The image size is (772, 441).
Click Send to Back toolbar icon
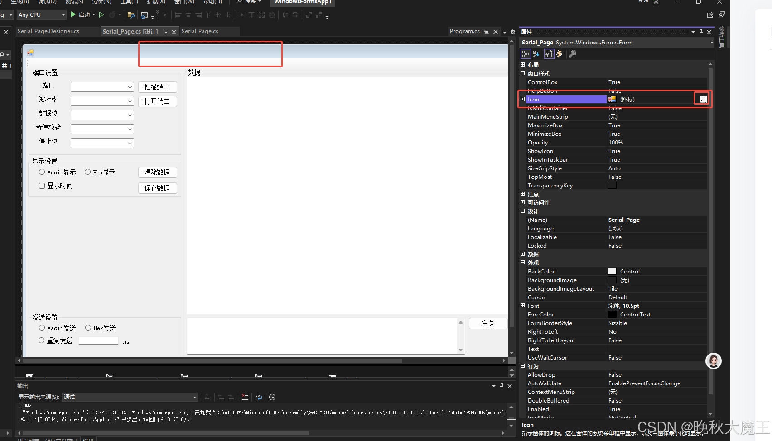click(319, 15)
